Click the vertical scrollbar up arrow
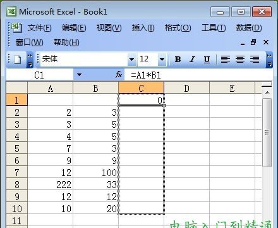 tap(267, 92)
